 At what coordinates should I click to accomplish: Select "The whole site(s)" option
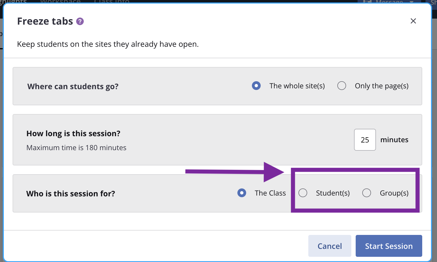[x=256, y=86]
